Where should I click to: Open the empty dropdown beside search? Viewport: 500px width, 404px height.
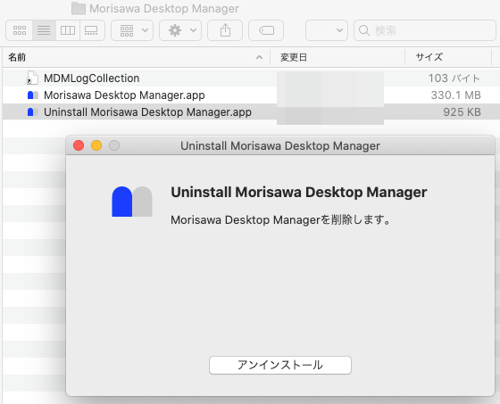pos(327,30)
